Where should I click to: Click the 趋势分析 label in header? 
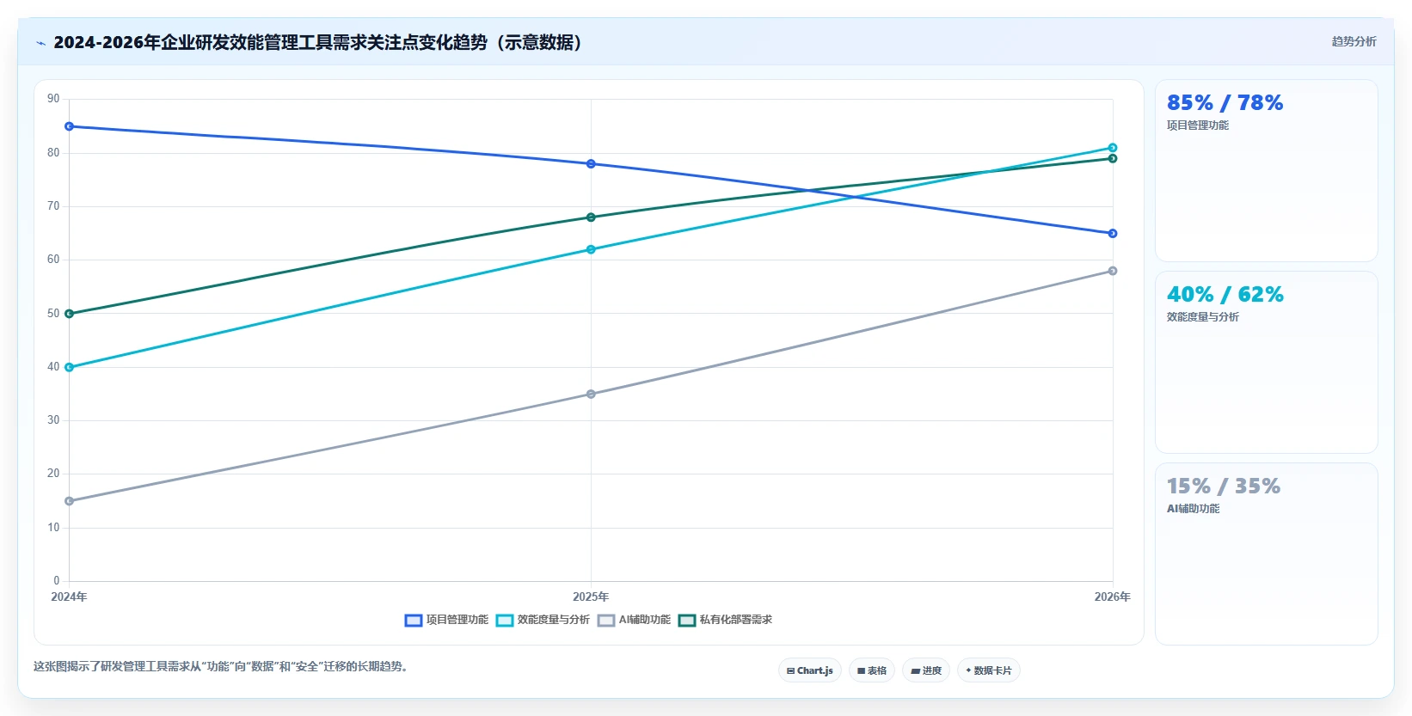(1354, 41)
